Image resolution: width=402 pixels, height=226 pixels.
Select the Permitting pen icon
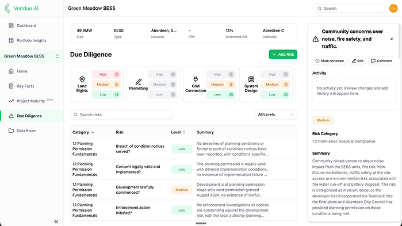139,82
